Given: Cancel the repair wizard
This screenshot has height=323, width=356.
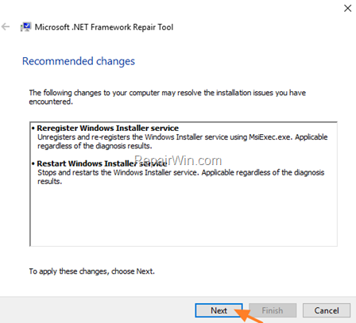Looking at the screenshot, I should click(x=327, y=310).
